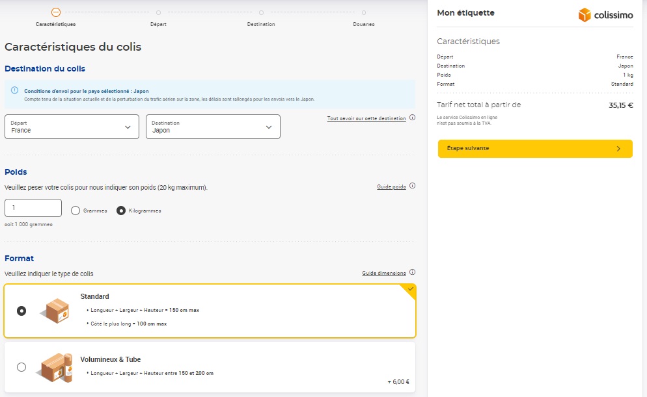Click the 20 kg maximum weight instruction
647x397 pixels.
(106, 187)
